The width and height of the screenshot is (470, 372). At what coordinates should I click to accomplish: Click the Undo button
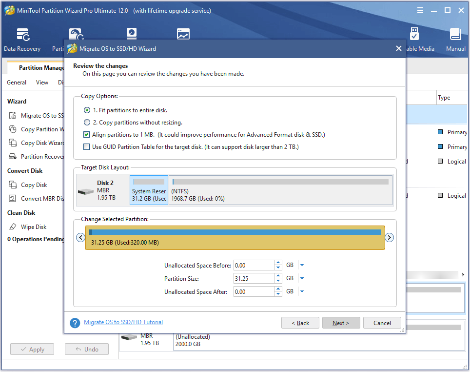(x=87, y=349)
